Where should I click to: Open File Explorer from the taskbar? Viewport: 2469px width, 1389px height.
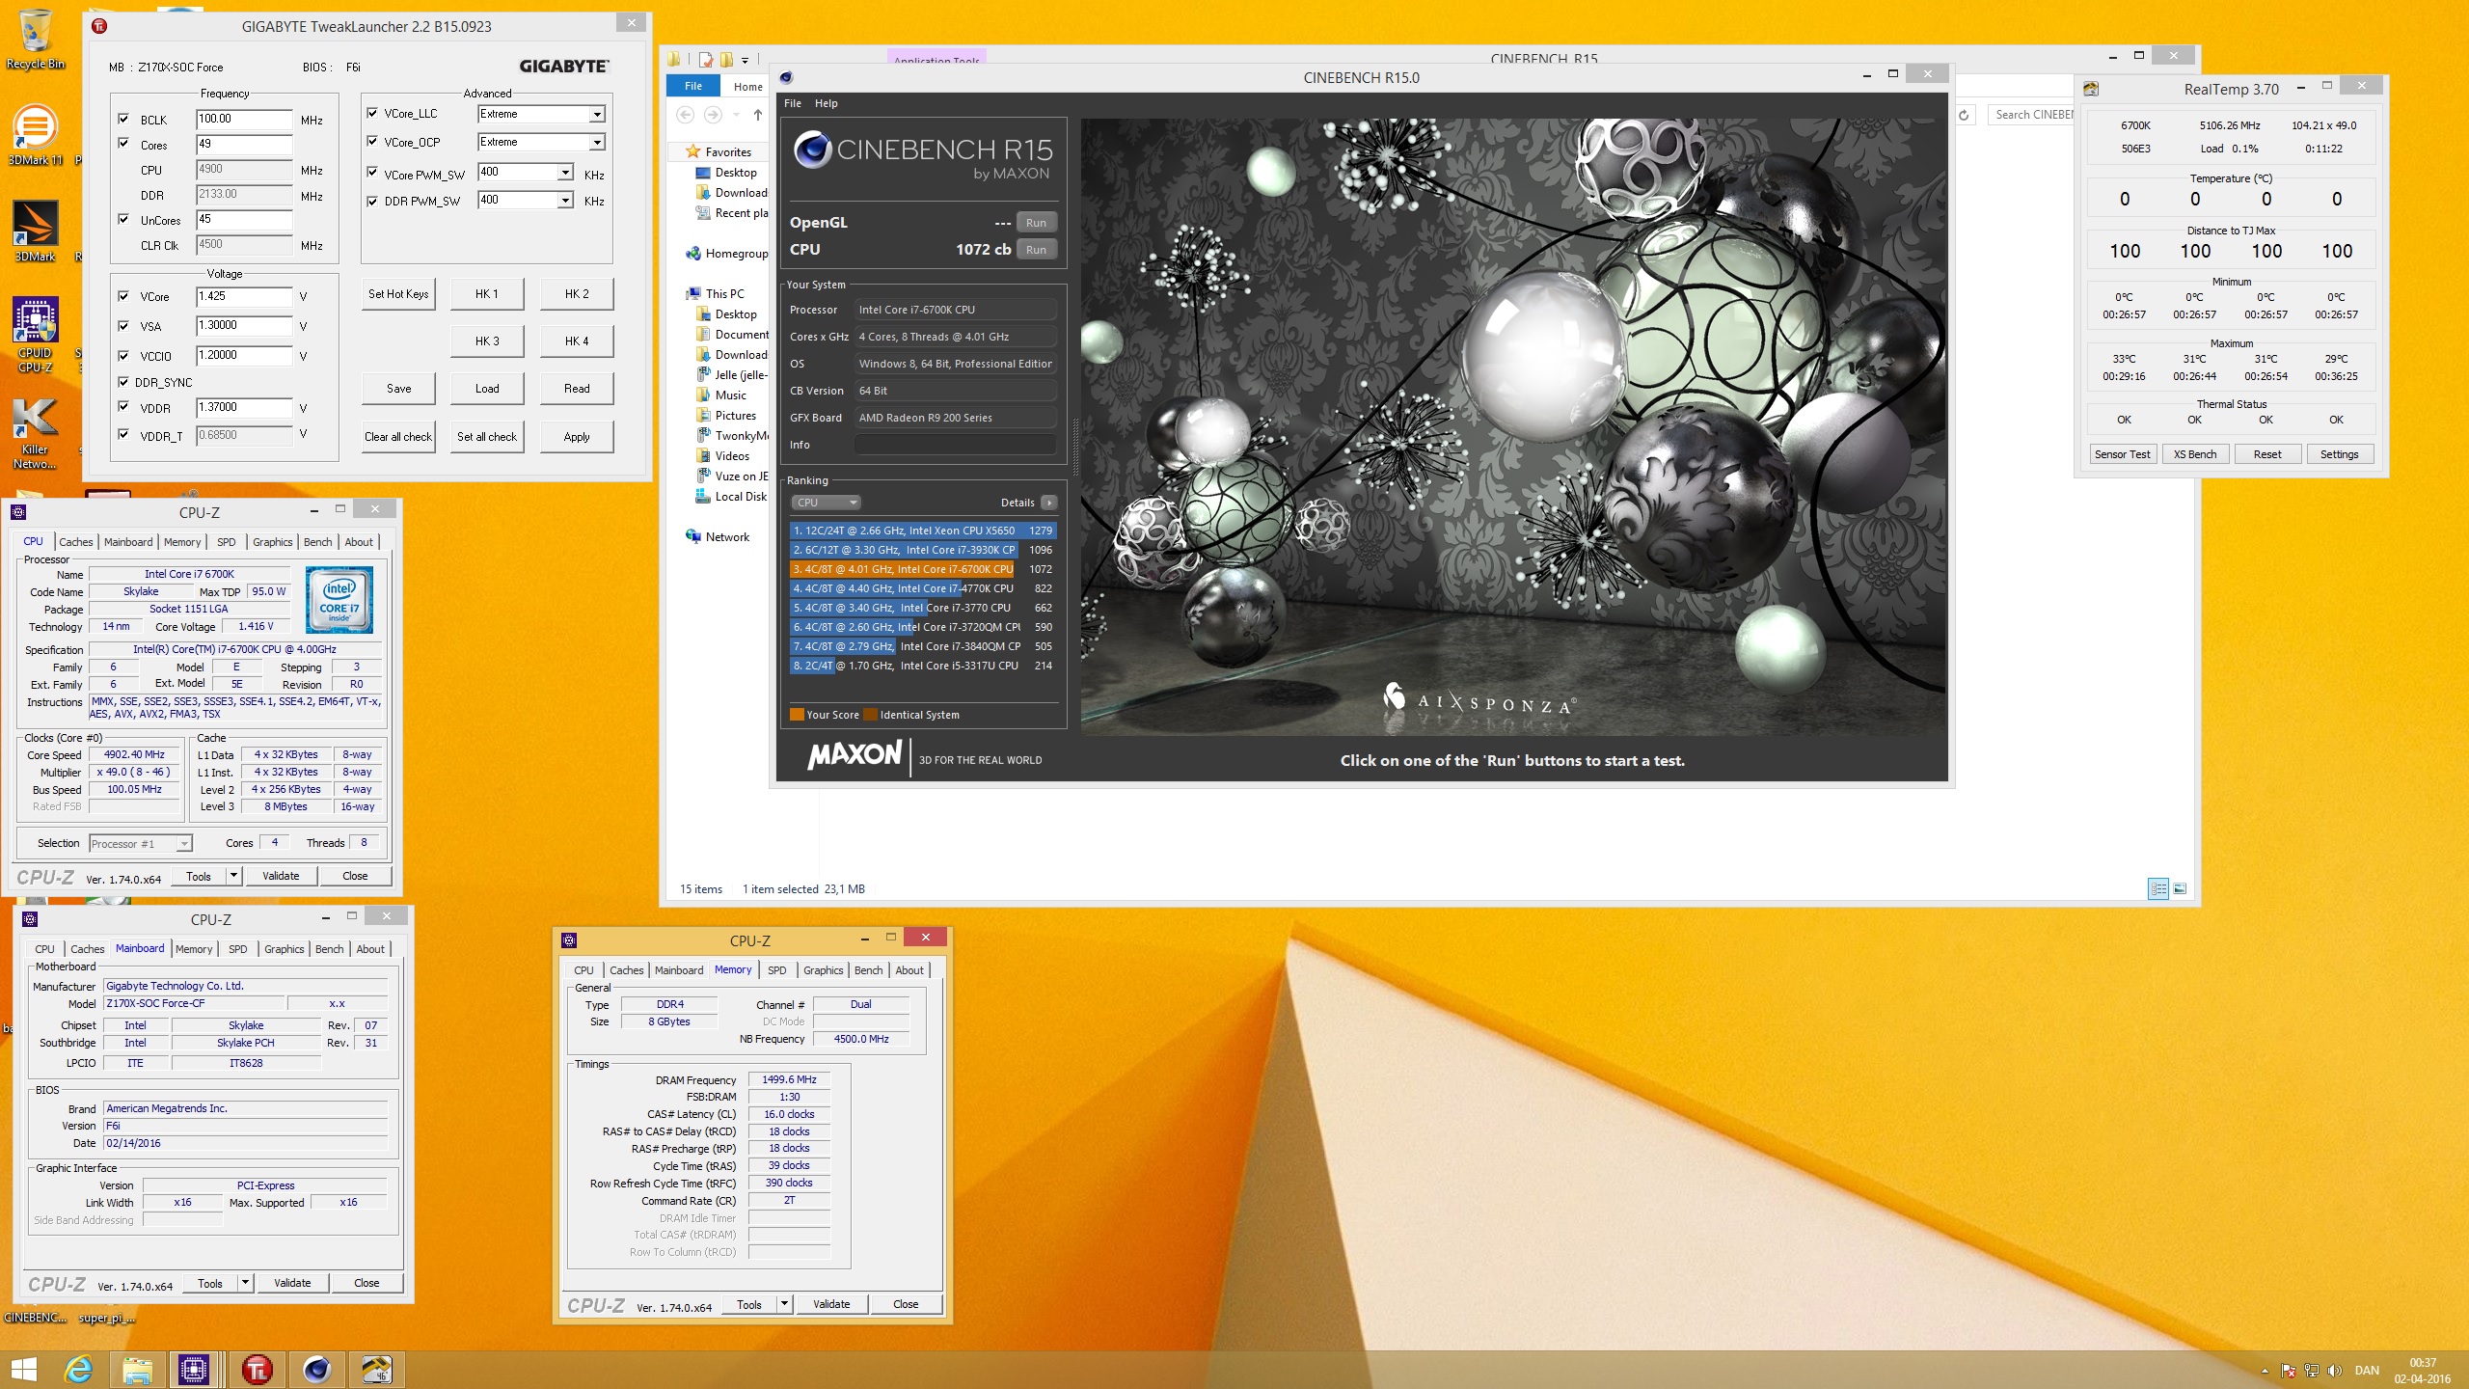[137, 1369]
